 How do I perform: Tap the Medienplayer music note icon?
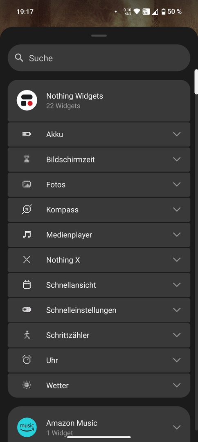click(x=27, y=235)
